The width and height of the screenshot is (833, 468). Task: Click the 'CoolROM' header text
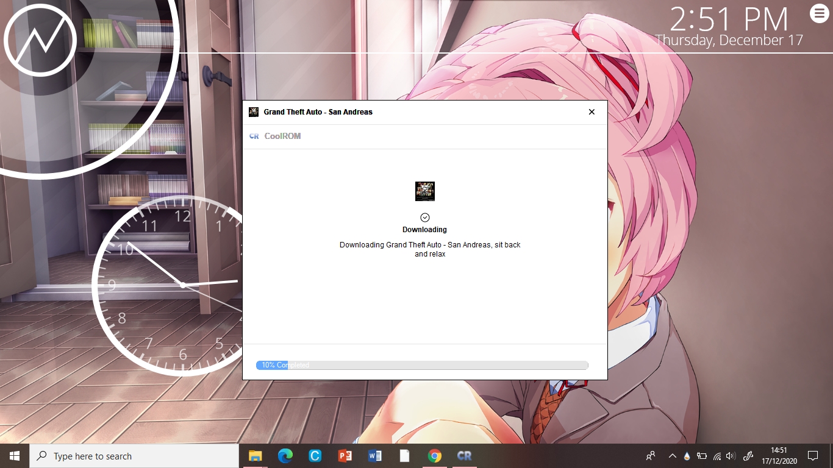(282, 136)
